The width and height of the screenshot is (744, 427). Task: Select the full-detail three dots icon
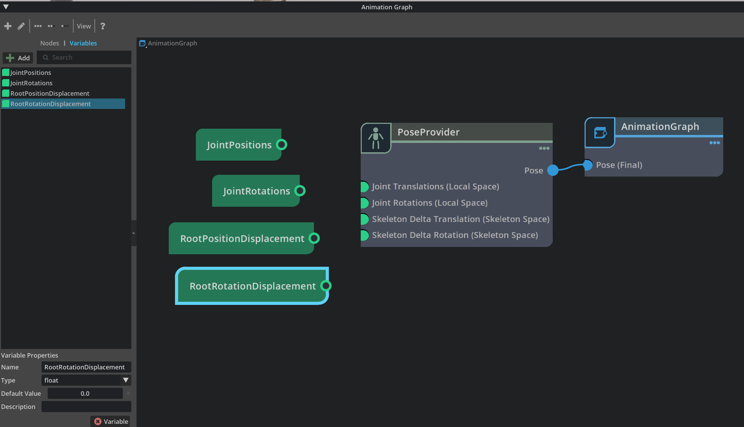coord(38,26)
